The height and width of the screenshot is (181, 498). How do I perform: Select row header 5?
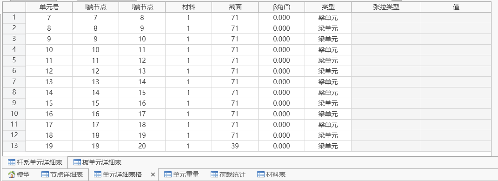point(14,60)
